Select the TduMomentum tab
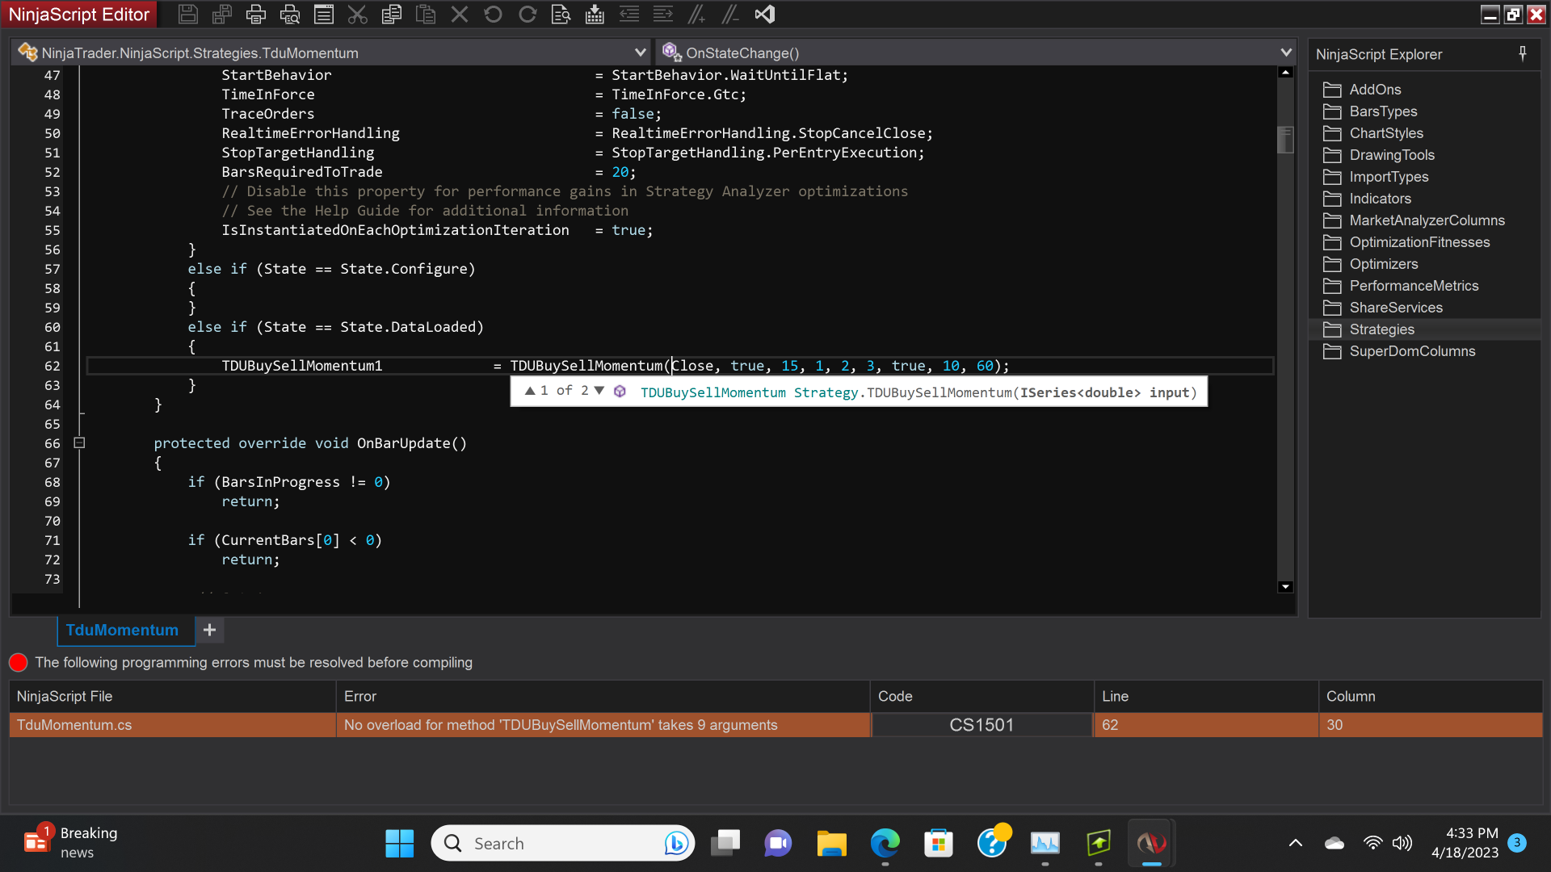1551x872 pixels. point(122,630)
